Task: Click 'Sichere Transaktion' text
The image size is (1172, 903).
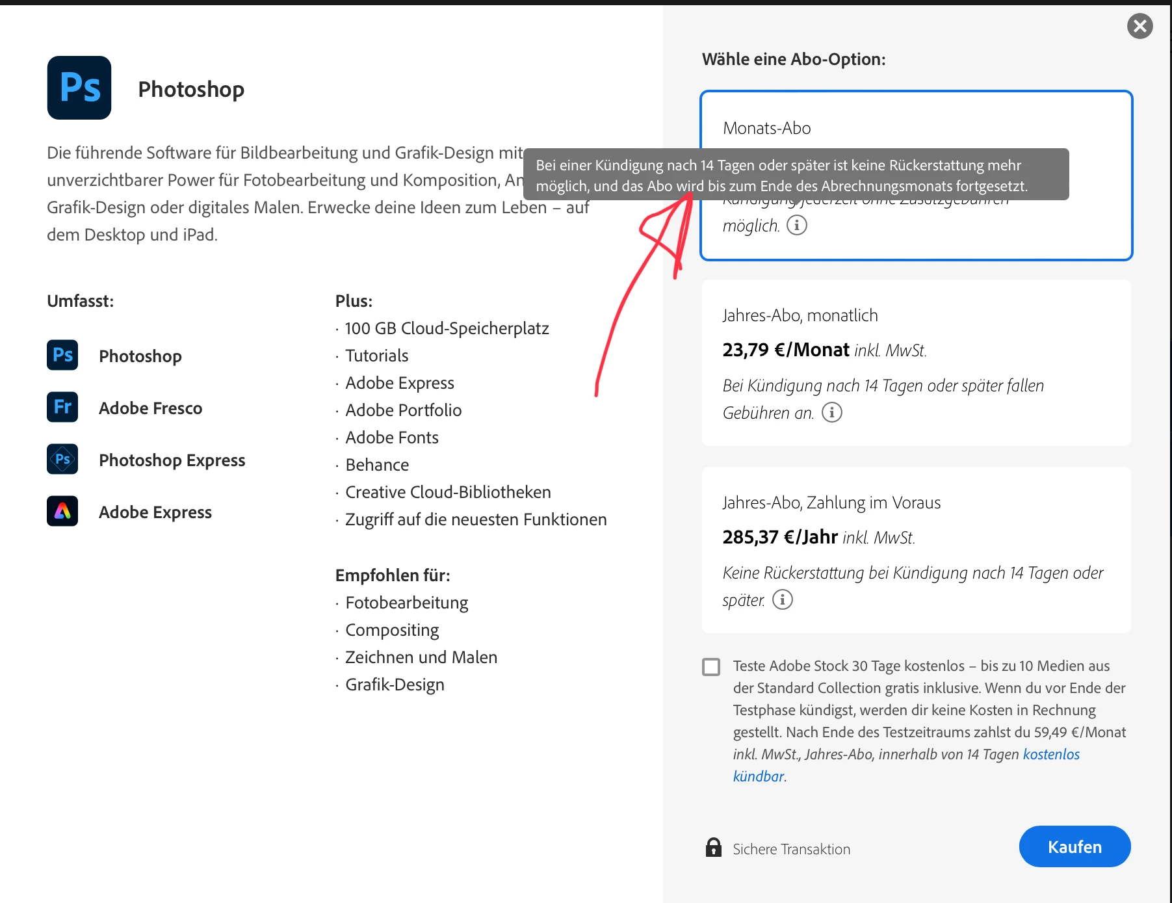Action: click(792, 849)
